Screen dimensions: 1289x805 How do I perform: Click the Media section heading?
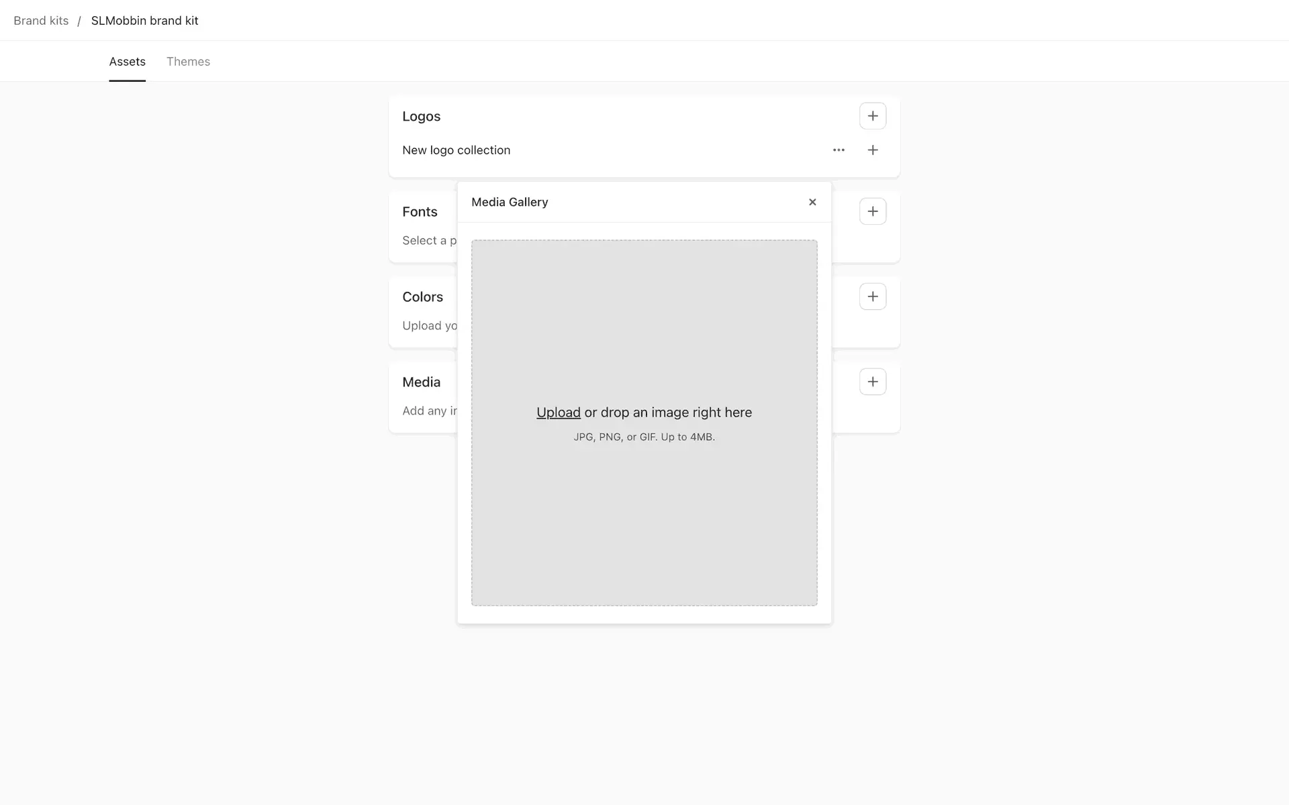point(421,382)
